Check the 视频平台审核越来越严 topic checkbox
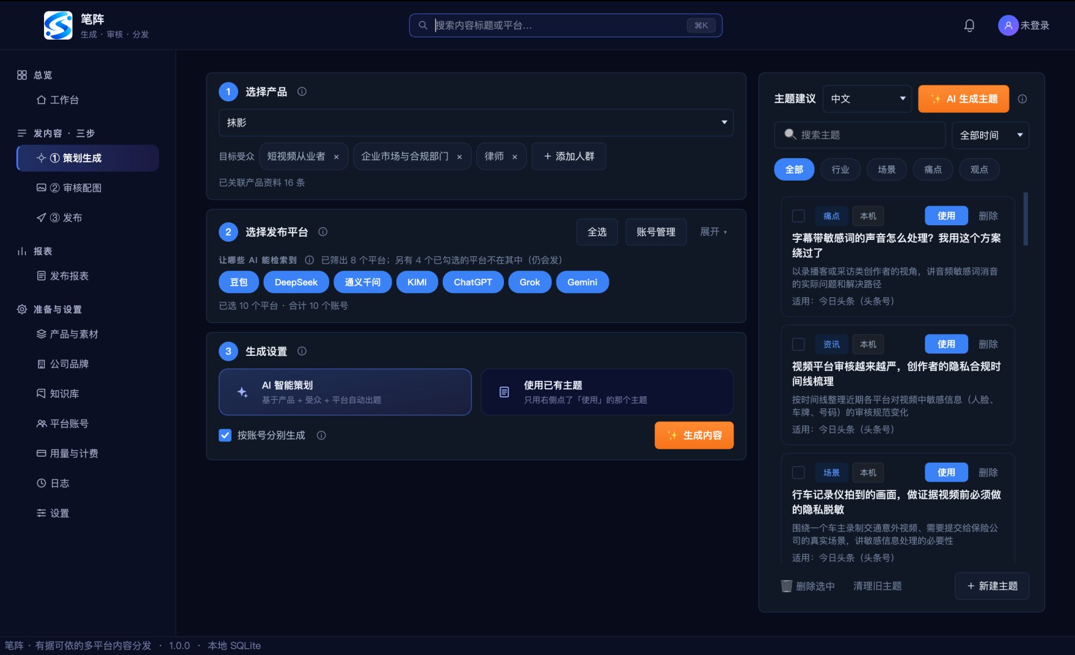 point(798,344)
